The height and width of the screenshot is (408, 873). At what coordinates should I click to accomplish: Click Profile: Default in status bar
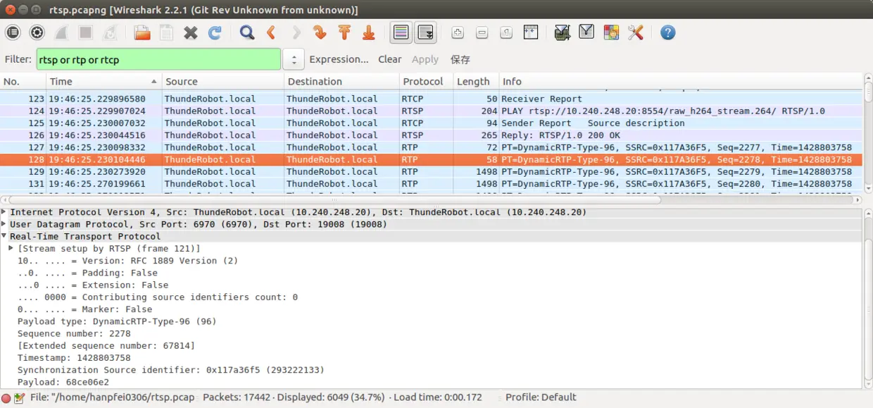coord(541,397)
